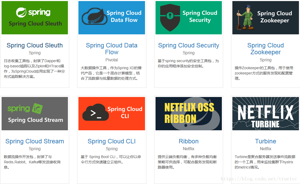Click the Security description mentioning spring security
The height and width of the screenshot is (184, 300).
pos(188,64)
